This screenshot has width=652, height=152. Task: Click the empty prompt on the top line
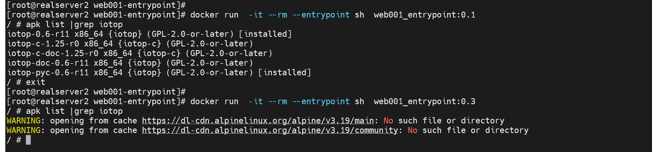96,5
